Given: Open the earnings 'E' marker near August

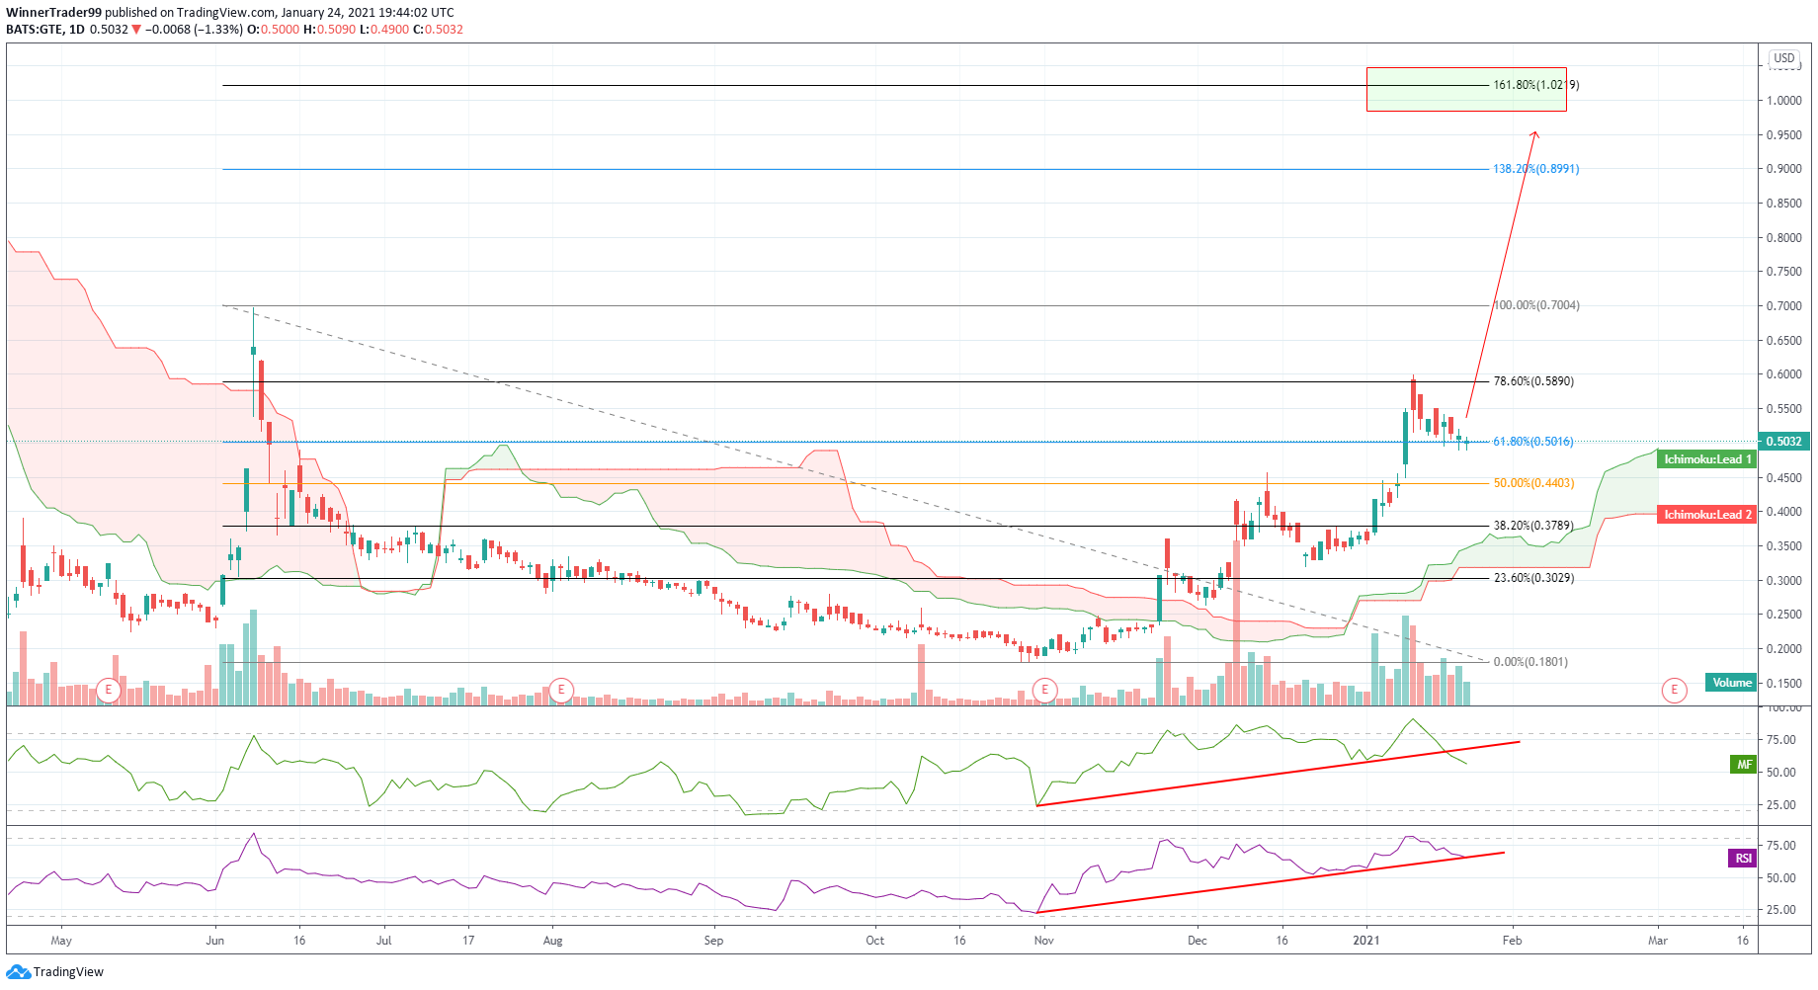Looking at the screenshot, I should pyautogui.click(x=561, y=690).
